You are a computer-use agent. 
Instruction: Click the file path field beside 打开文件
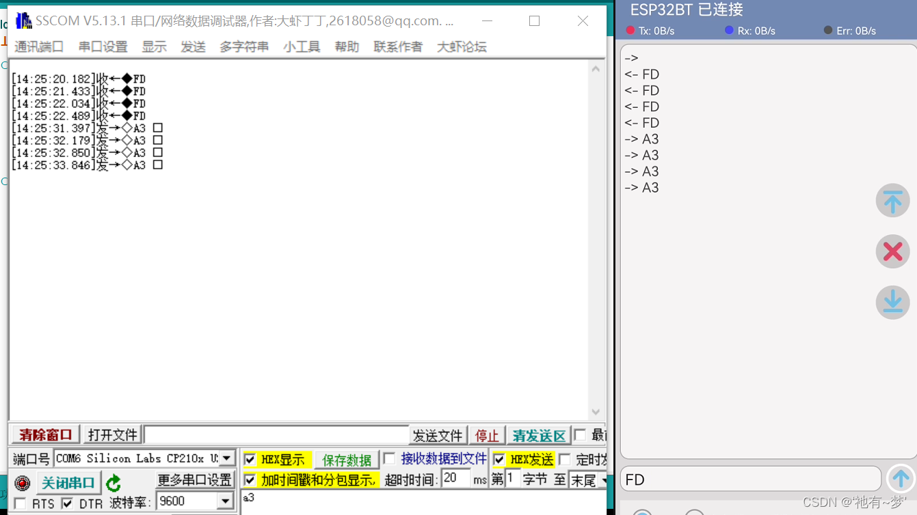[276, 435]
